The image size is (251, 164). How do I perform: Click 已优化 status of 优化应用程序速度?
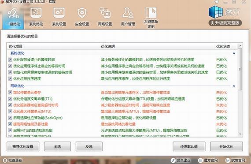point(221,78)
